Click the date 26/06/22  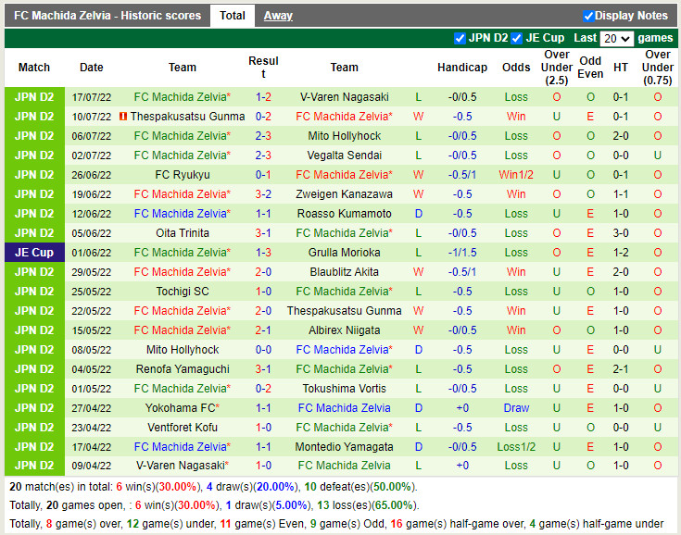91,175
